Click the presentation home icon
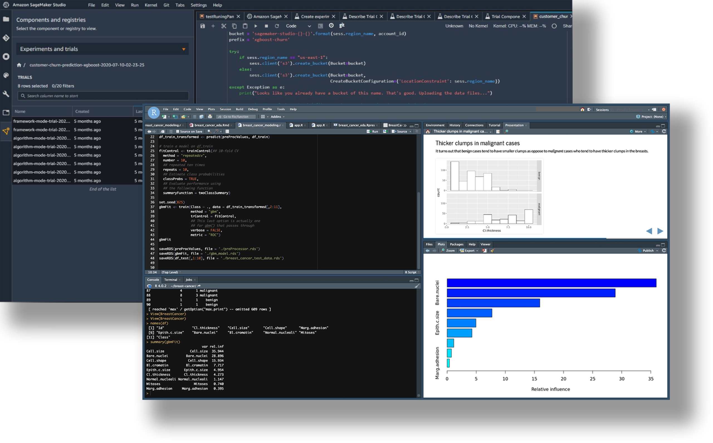The image size is (713, 443). [x=428, y=131]
